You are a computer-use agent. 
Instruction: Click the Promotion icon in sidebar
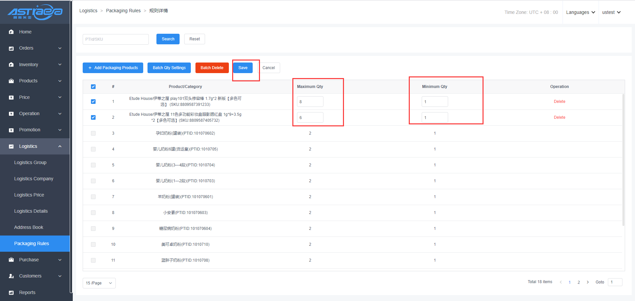(x=11, y=130)
